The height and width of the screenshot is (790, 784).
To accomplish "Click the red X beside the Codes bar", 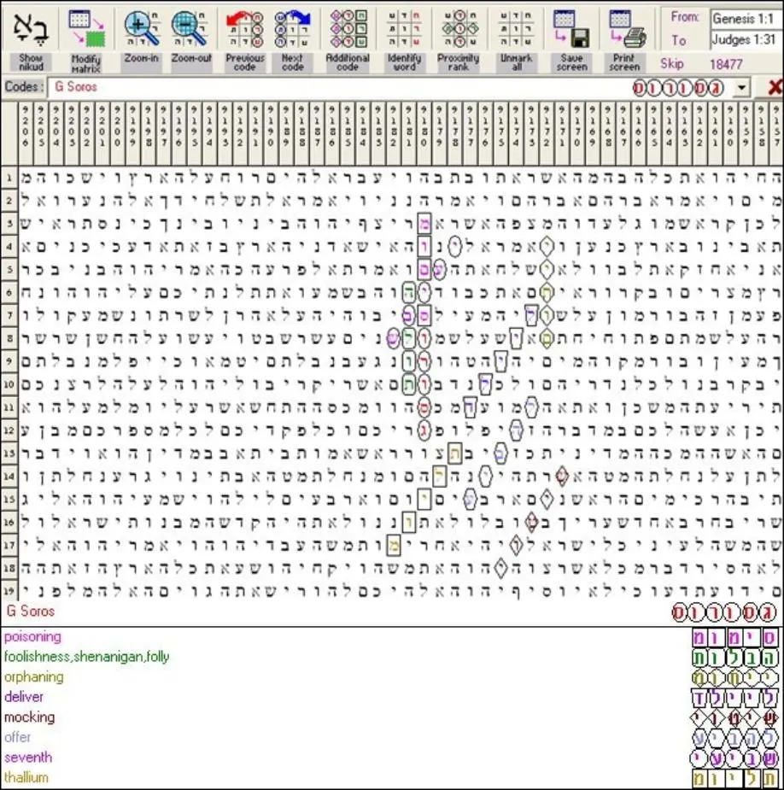I will point(775,87).
